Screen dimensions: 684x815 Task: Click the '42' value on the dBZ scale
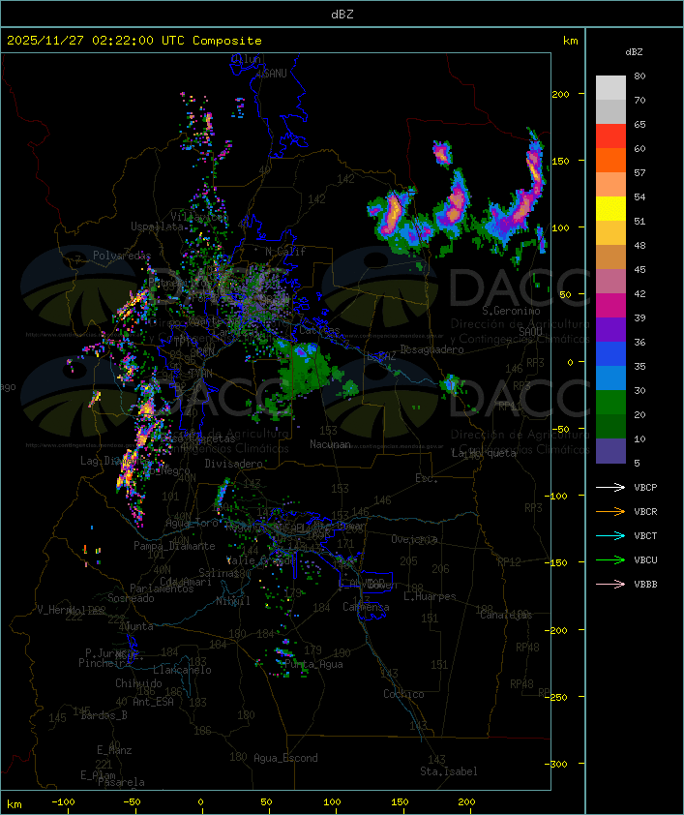pos(639,294)
